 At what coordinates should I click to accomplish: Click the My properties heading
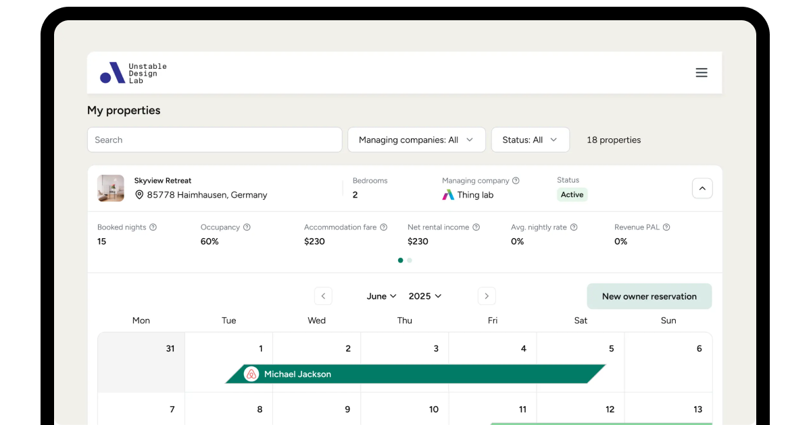tap(124, 110)
